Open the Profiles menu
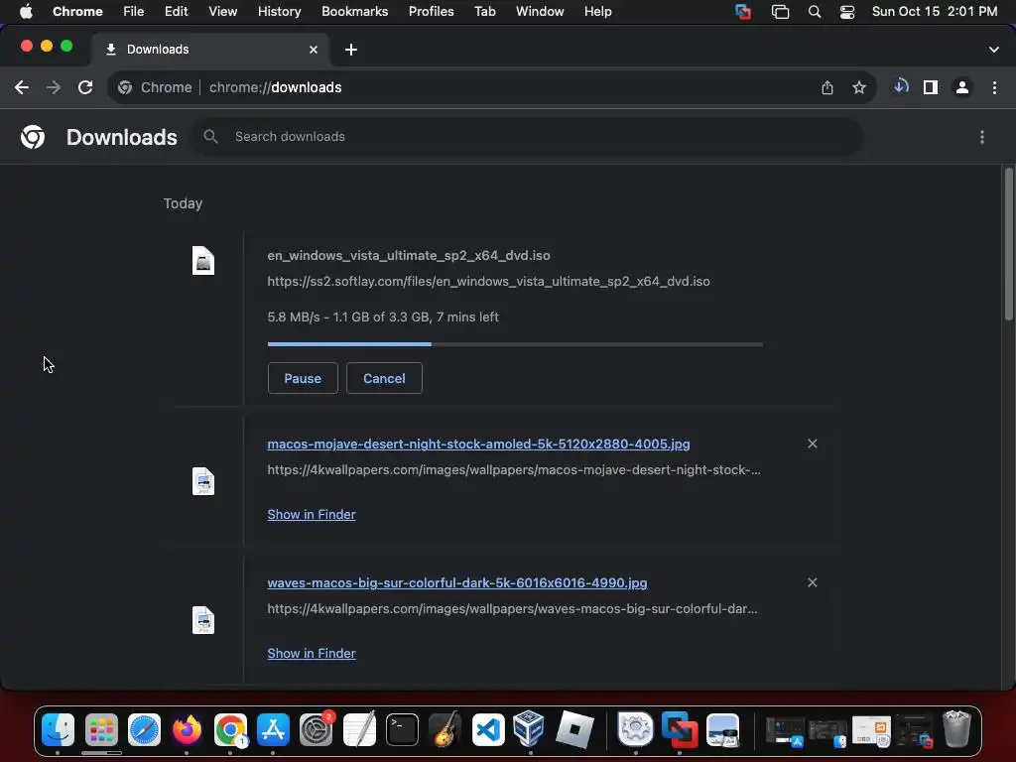 click(x=431, y=11)
